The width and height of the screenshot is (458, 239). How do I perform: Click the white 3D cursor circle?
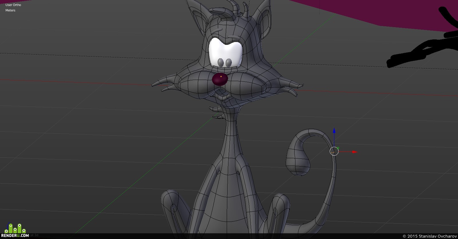pyautogui.click(x=334, y=151)
